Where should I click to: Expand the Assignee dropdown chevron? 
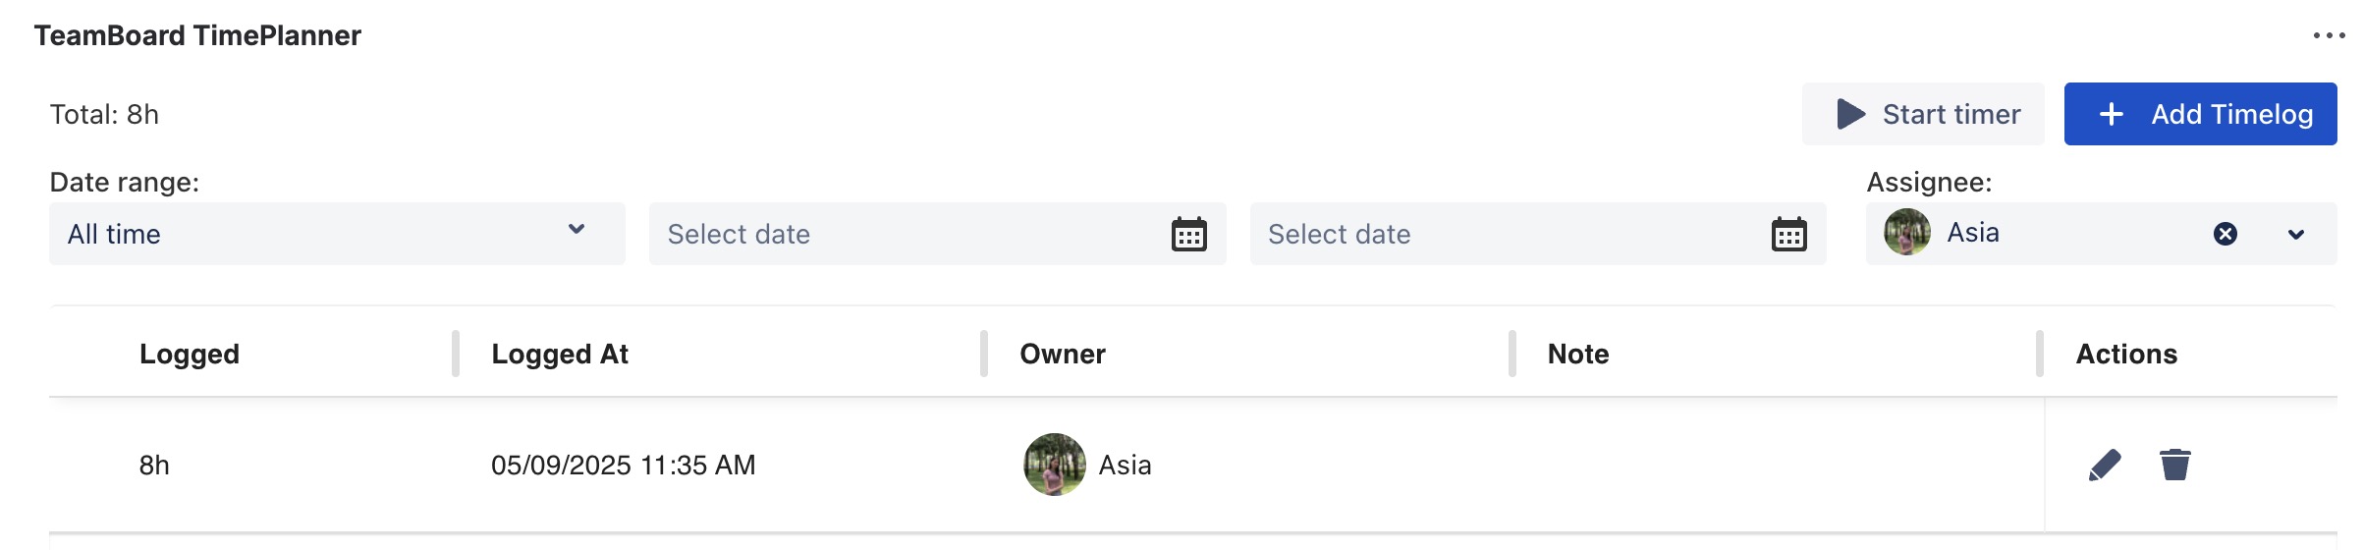pos(2296,235)
